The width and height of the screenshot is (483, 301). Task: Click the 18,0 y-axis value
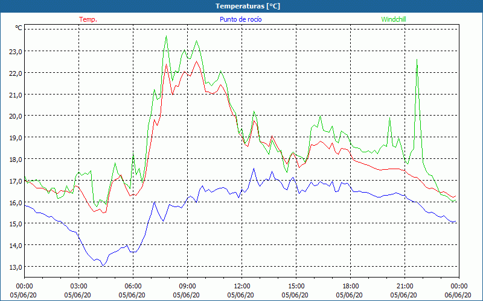click(x=16, y=159)
